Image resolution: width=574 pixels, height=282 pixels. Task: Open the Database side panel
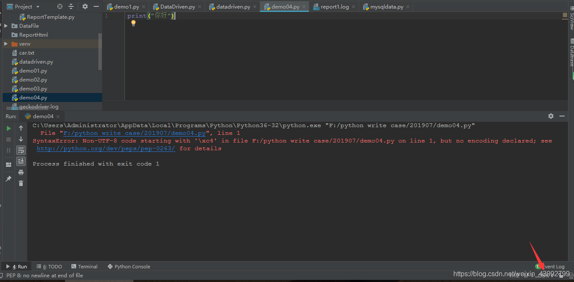point(571,52)
